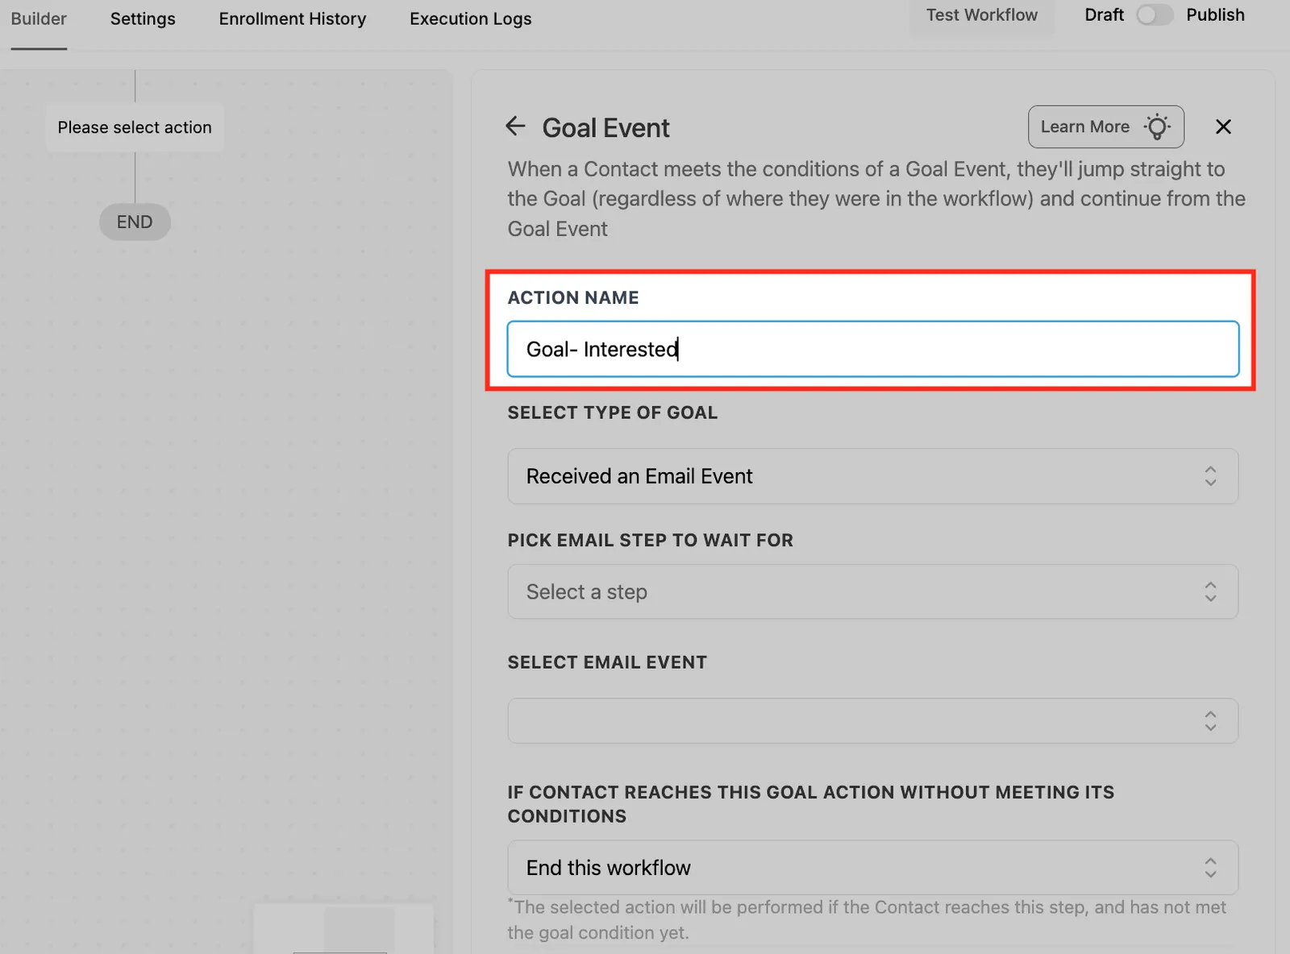Switch to the Settings tab
1290x954 pixels.
point(143,19)
